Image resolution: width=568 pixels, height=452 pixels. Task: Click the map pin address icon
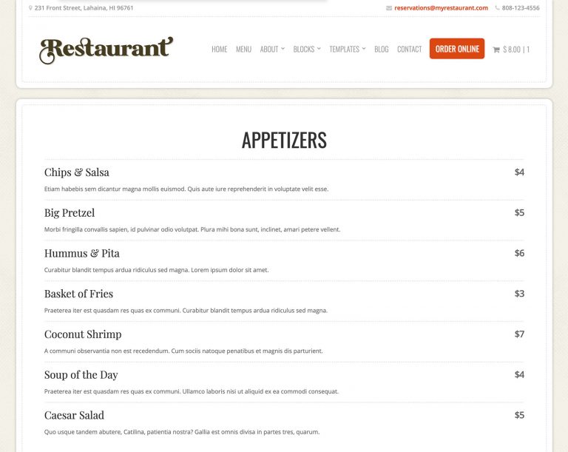(30, 7)
